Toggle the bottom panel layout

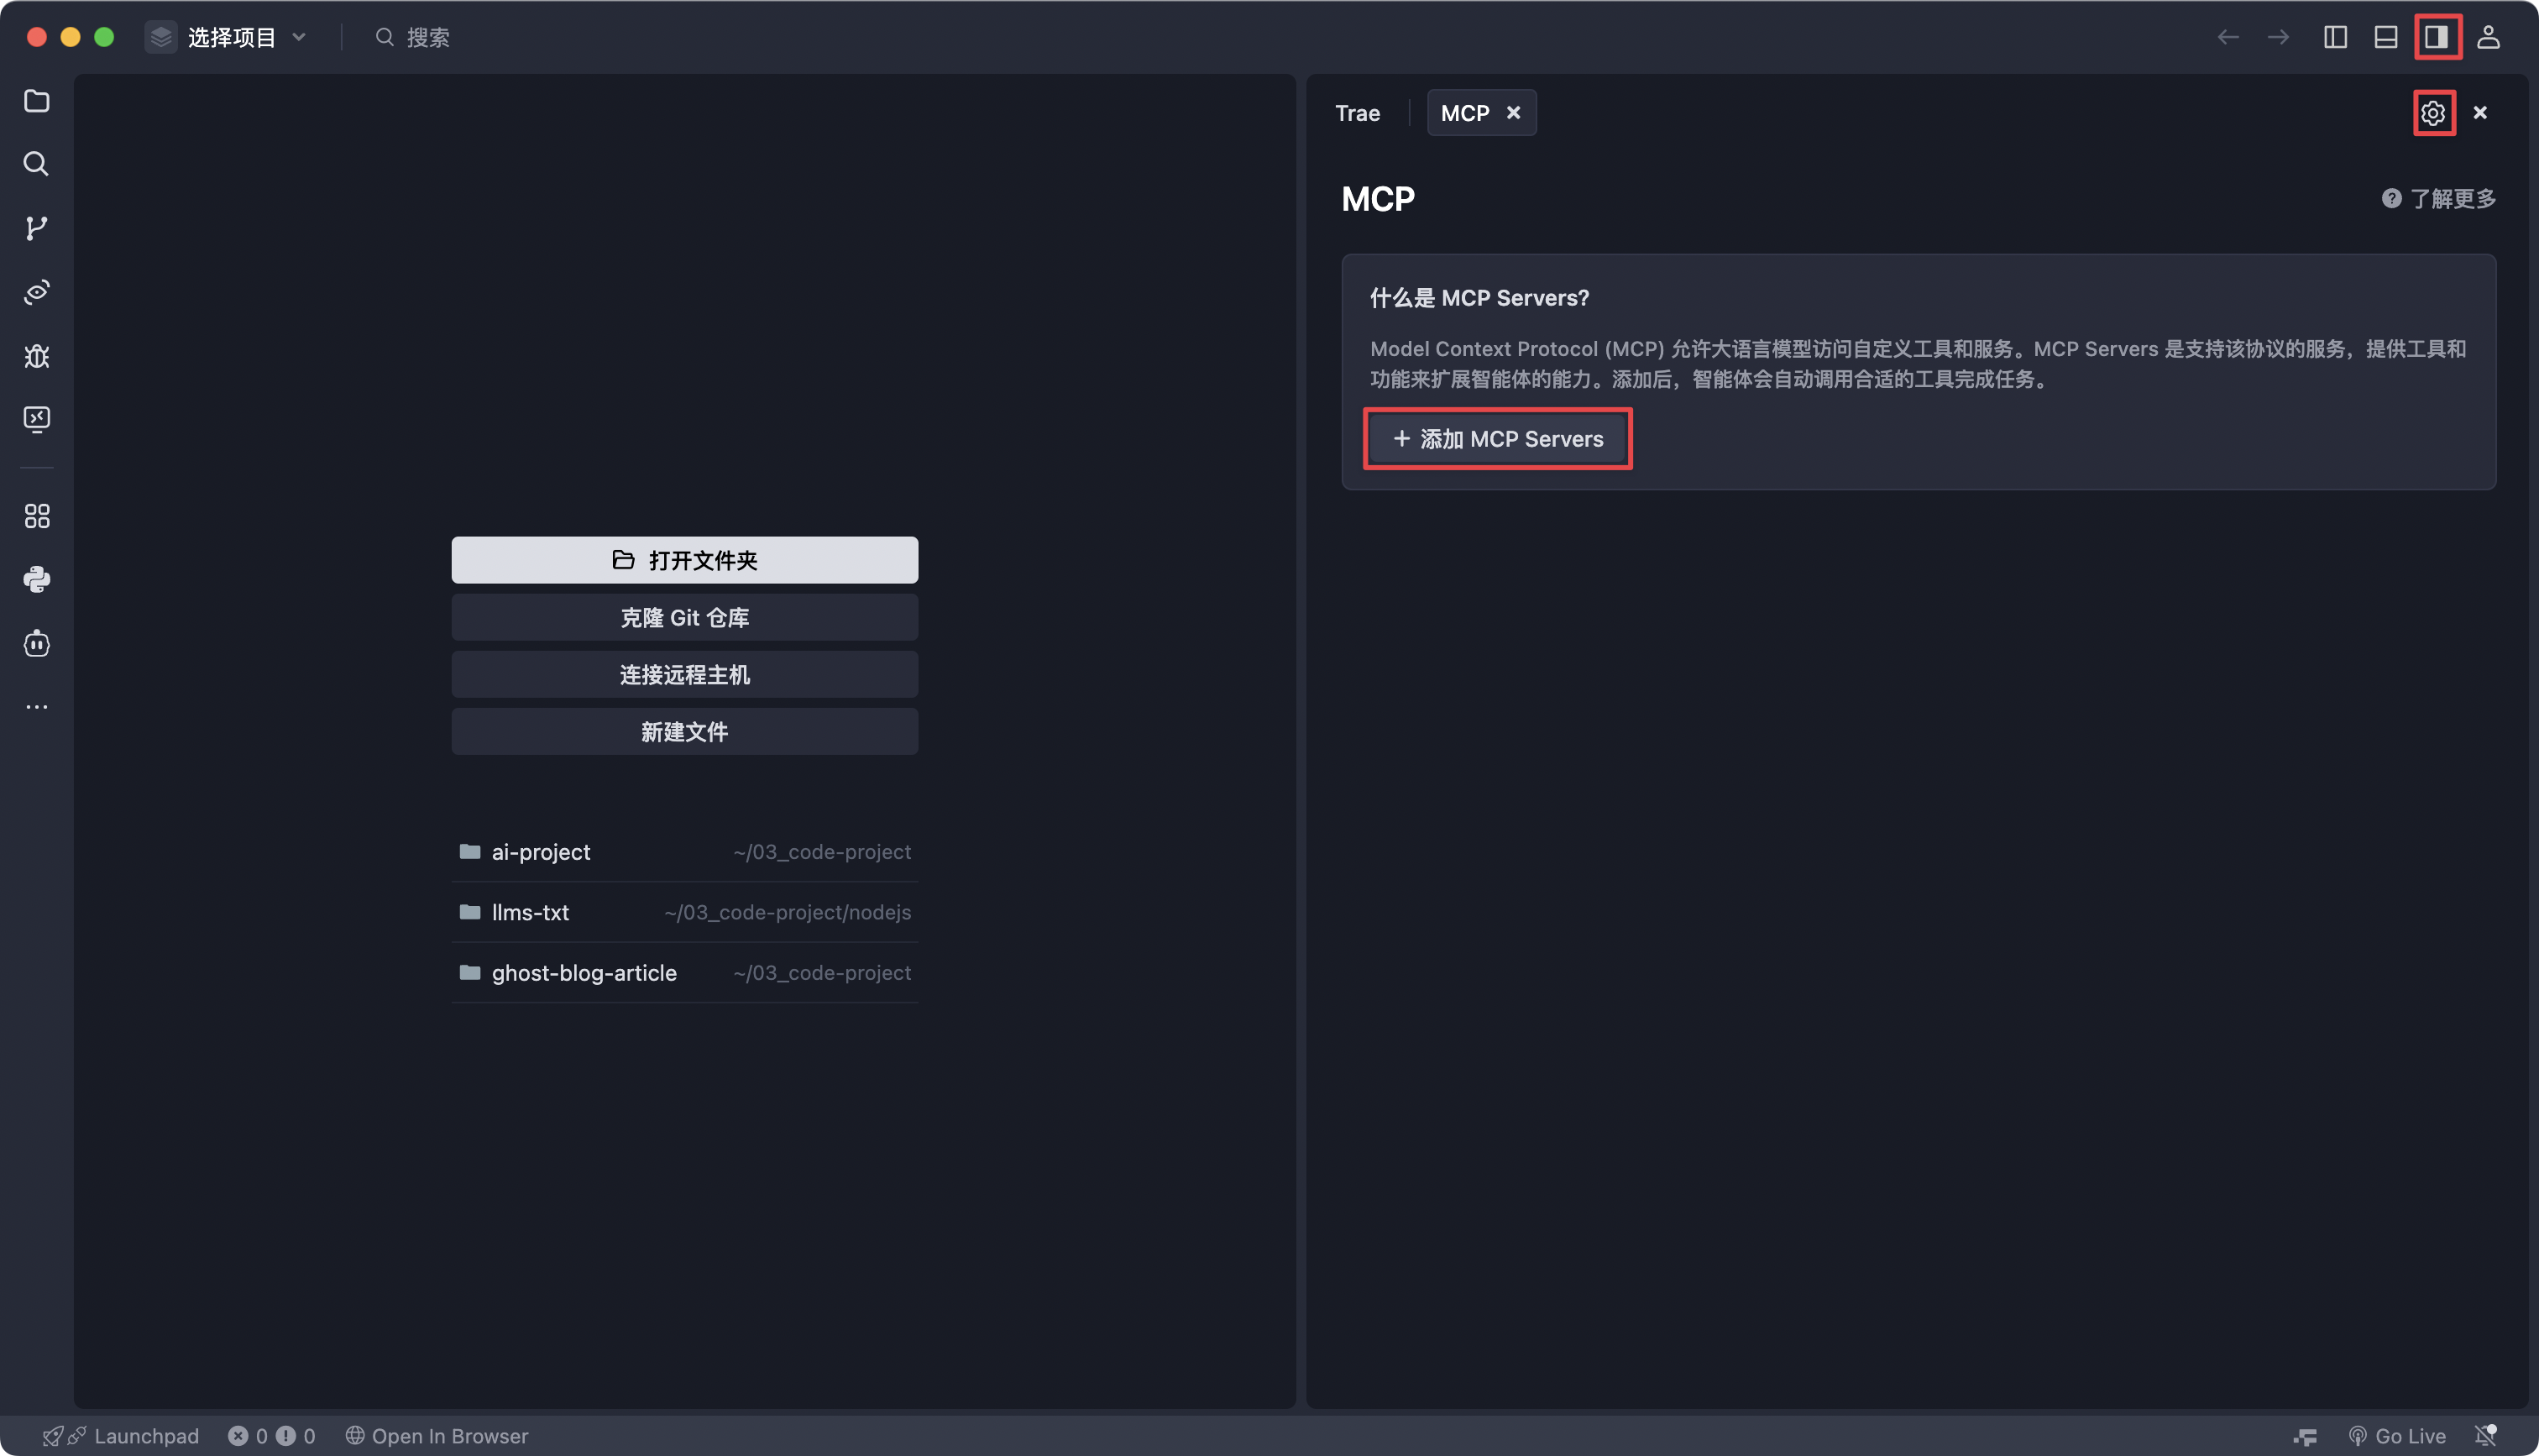click(2385, 37)
